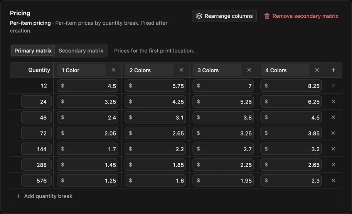Screen dimensions: 352x214
Task: Edit quantity field 72
Action: point(36,133)
